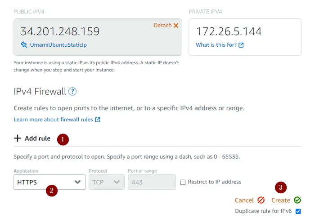Click the plus icon for Add rule
The width and height of the screenshot is (315, 218).
click(18, 138)
